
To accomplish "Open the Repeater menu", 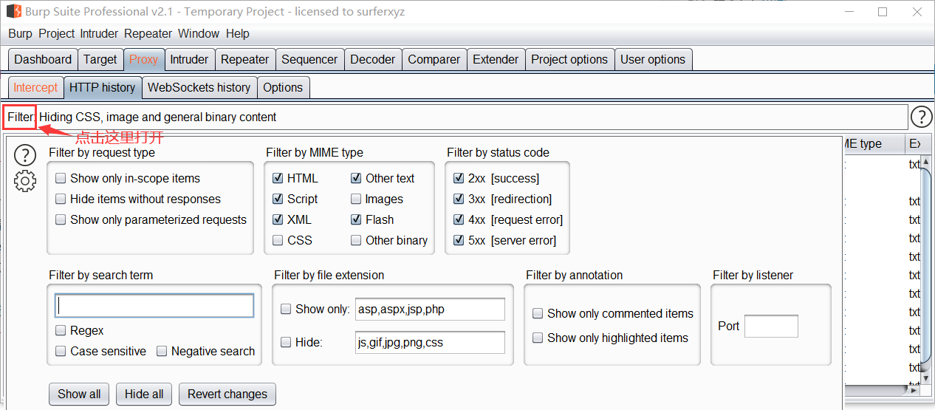I will point(148,34).
